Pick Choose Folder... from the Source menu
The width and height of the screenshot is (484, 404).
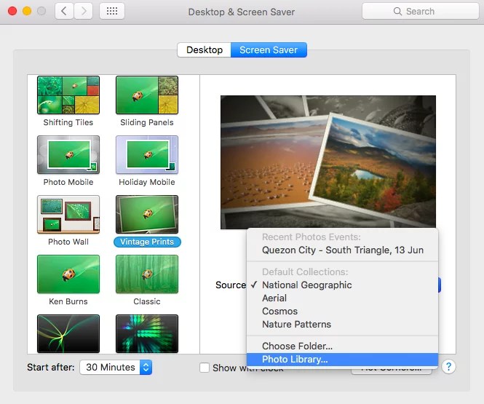tap(342, 346)
